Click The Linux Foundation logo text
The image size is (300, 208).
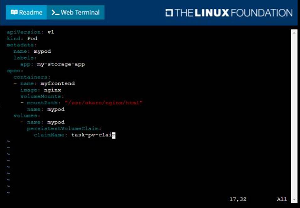click(x=233, y=13)
